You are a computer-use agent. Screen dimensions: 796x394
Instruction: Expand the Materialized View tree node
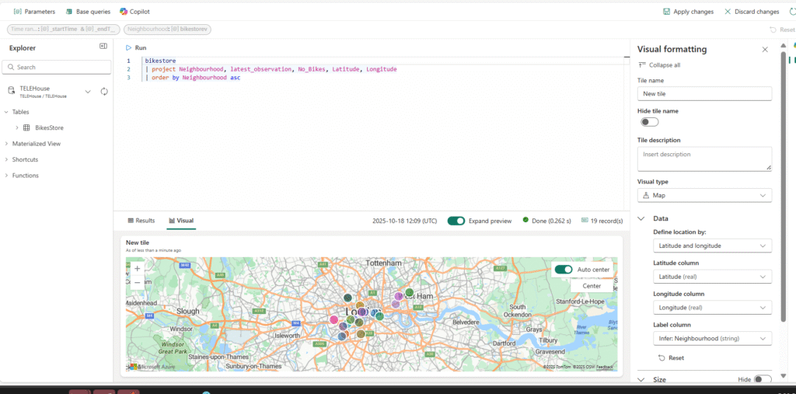(x=7, y=144)
